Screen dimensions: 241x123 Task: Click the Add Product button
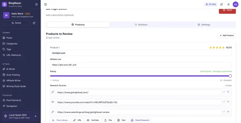[227, 35]
